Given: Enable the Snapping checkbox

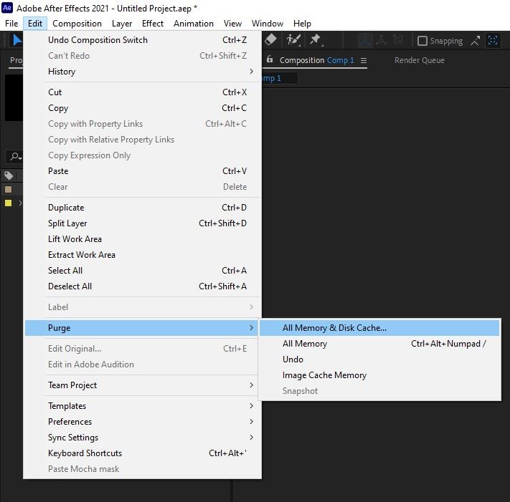Looking at the screenshot, I should (422, 41).
